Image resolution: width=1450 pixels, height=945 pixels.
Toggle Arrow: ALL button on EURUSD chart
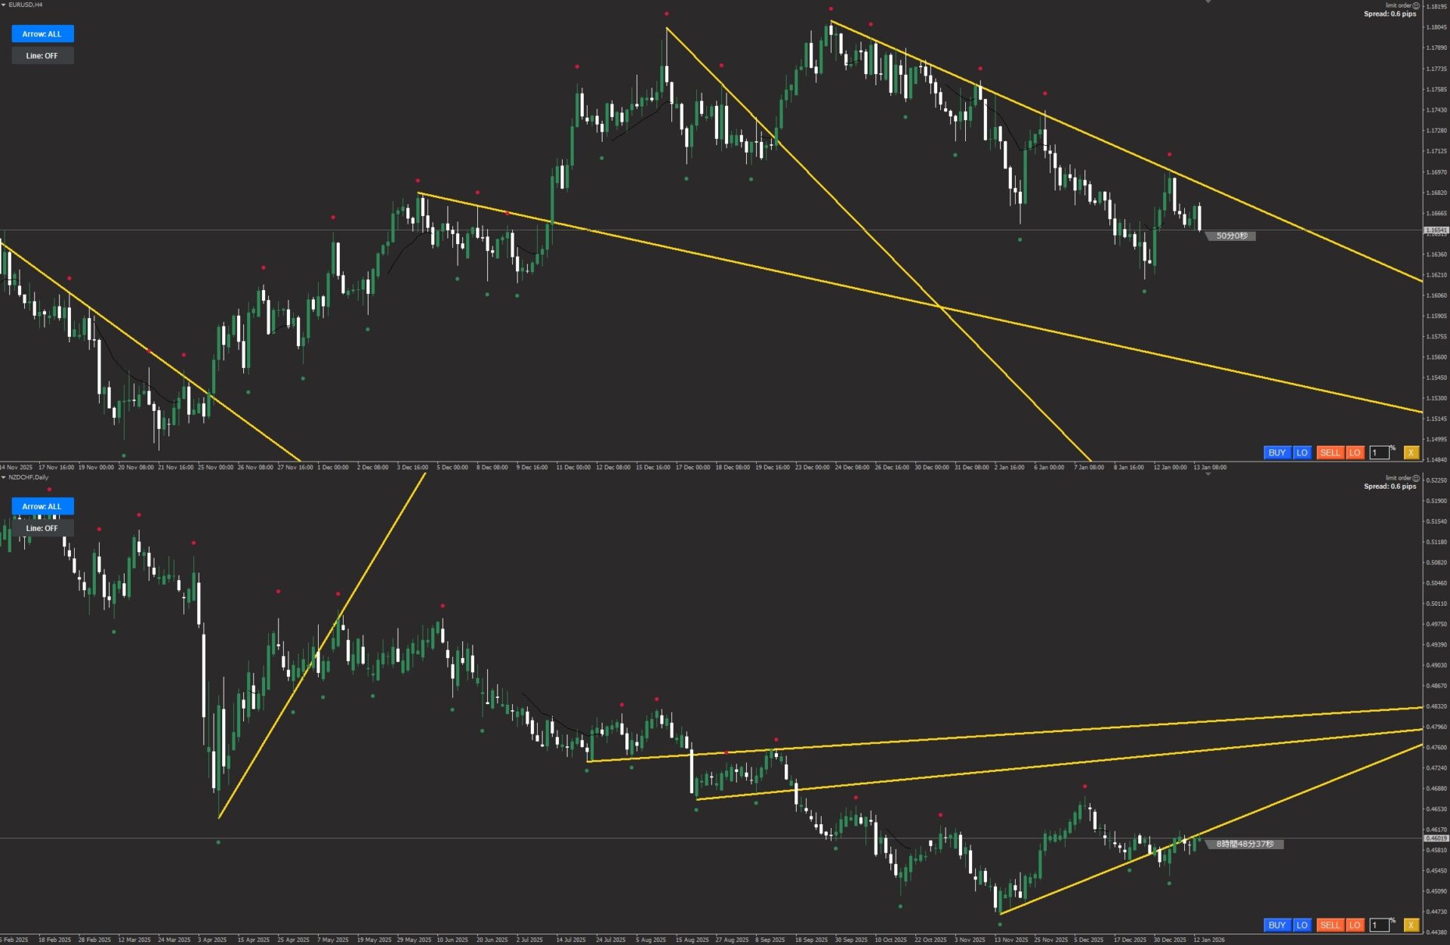pos(42,33)
